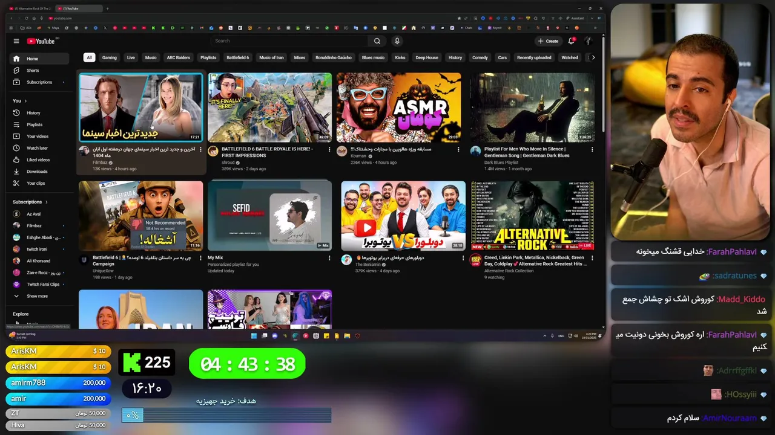This screenshot has height=435, width=775.
Task: Bookmark page with star icon
Action: (x=460, y=18)
